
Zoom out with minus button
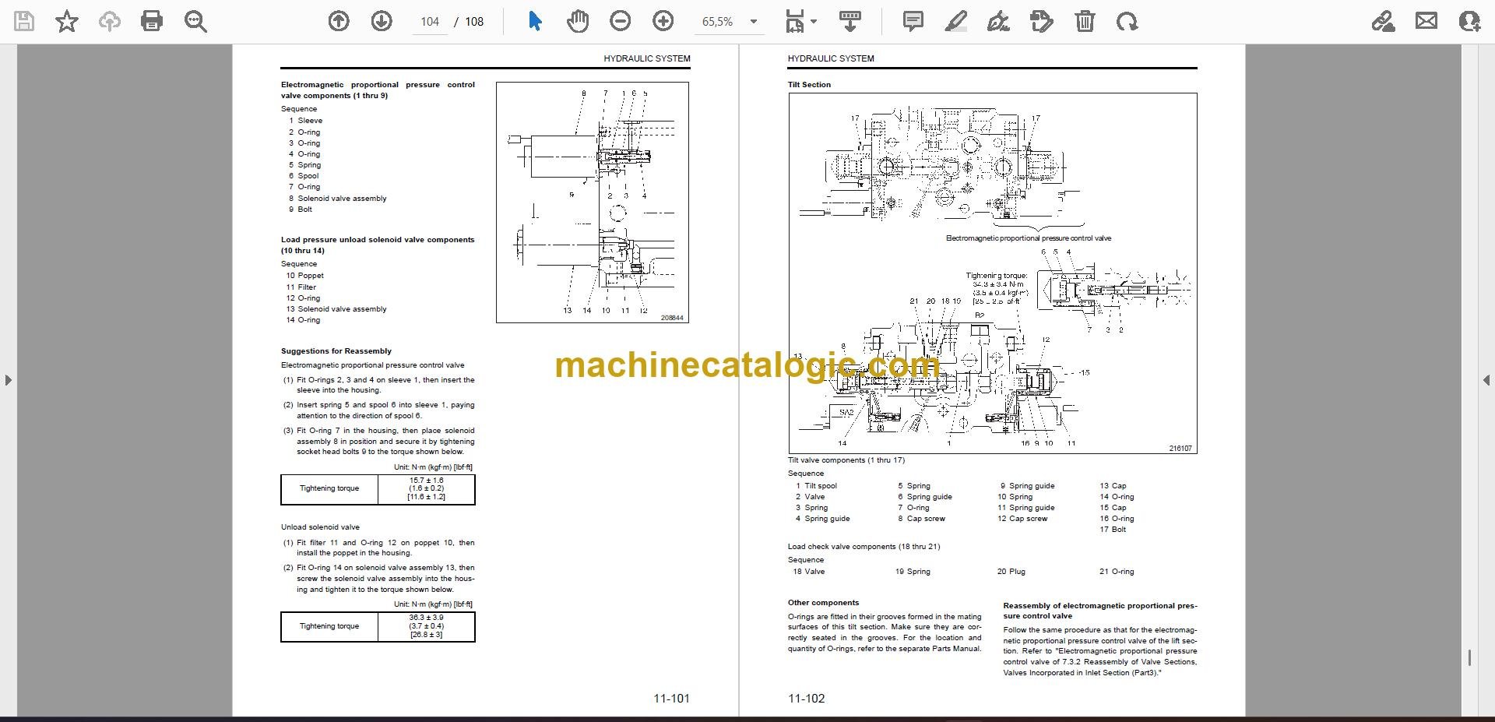pyautogui.click(x=621, y=21)
